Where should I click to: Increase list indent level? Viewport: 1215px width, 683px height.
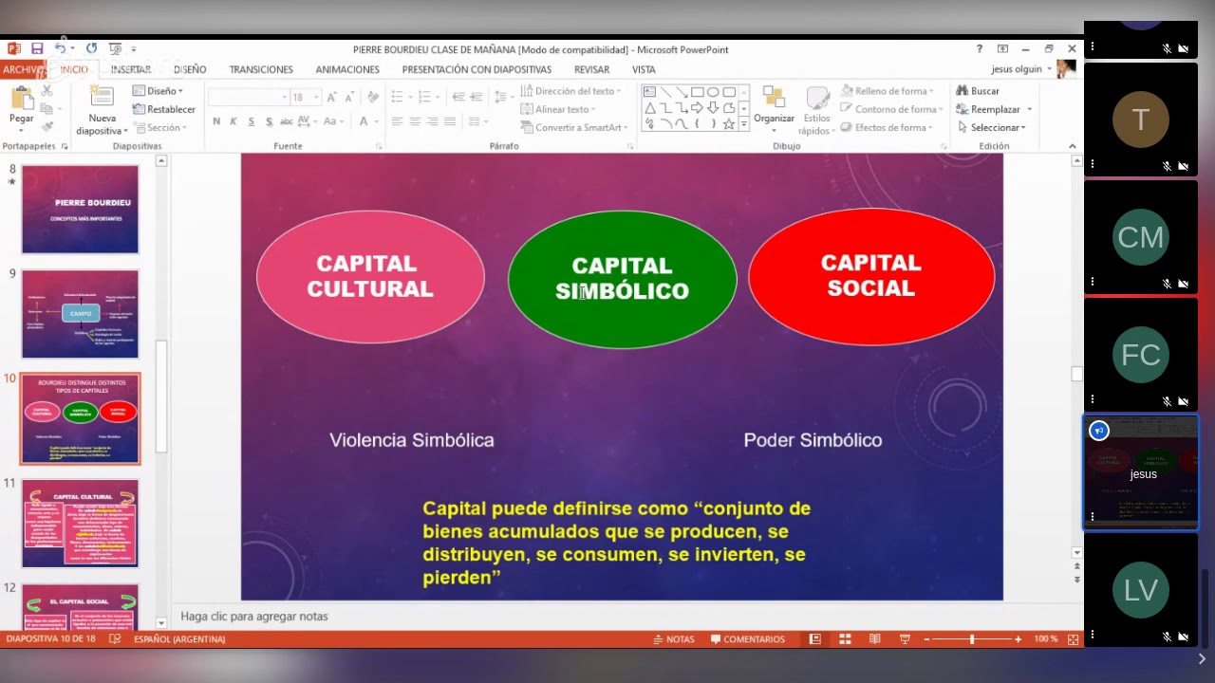coord(476,97)
